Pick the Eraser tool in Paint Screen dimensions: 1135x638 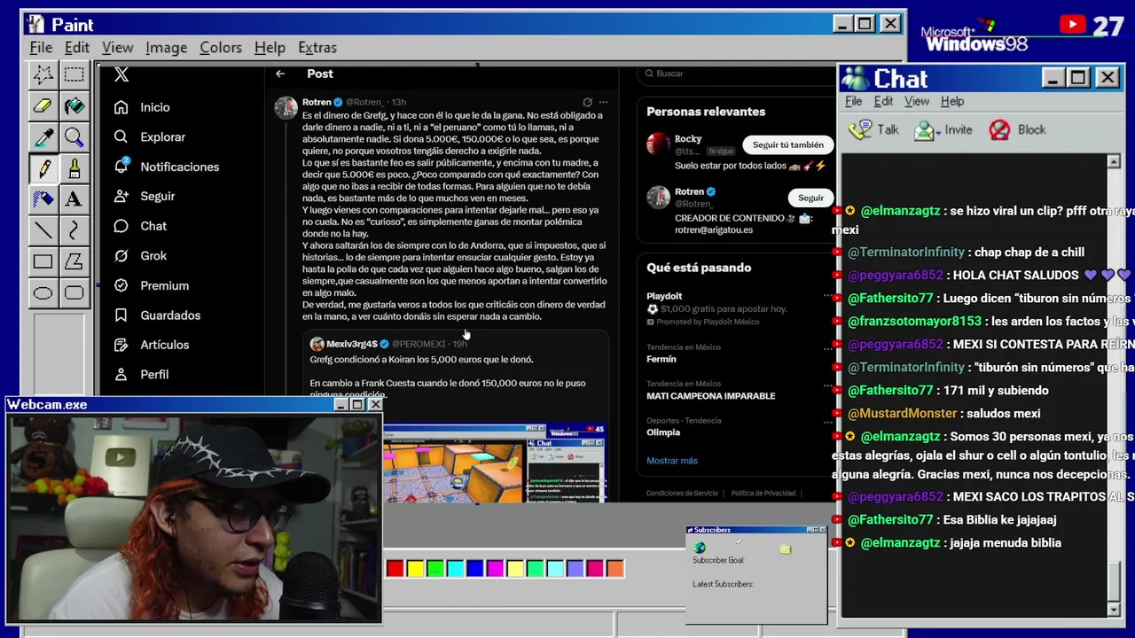43,106
